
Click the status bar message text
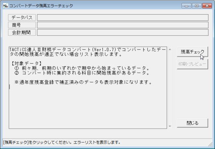pos(62,142)
